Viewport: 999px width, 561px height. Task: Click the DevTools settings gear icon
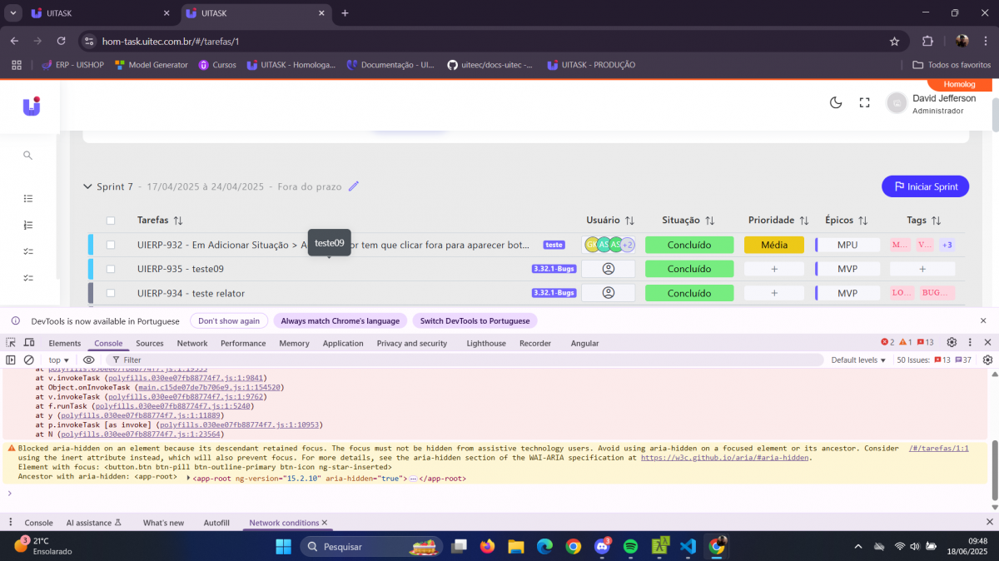952,342
